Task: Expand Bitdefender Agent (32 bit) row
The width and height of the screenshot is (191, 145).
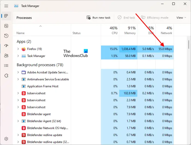Action: click(x=18, y=121)
